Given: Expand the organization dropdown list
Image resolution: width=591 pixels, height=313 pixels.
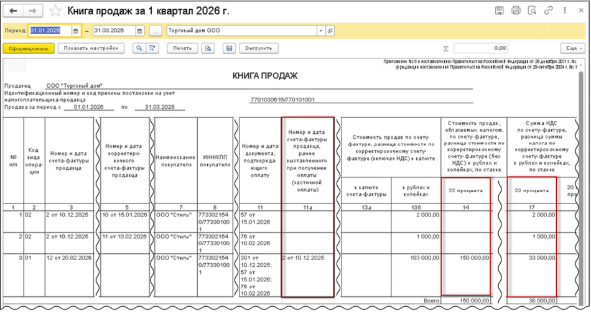Looking at the screenshot, I should pyautogui.click(x=320, y=30).
